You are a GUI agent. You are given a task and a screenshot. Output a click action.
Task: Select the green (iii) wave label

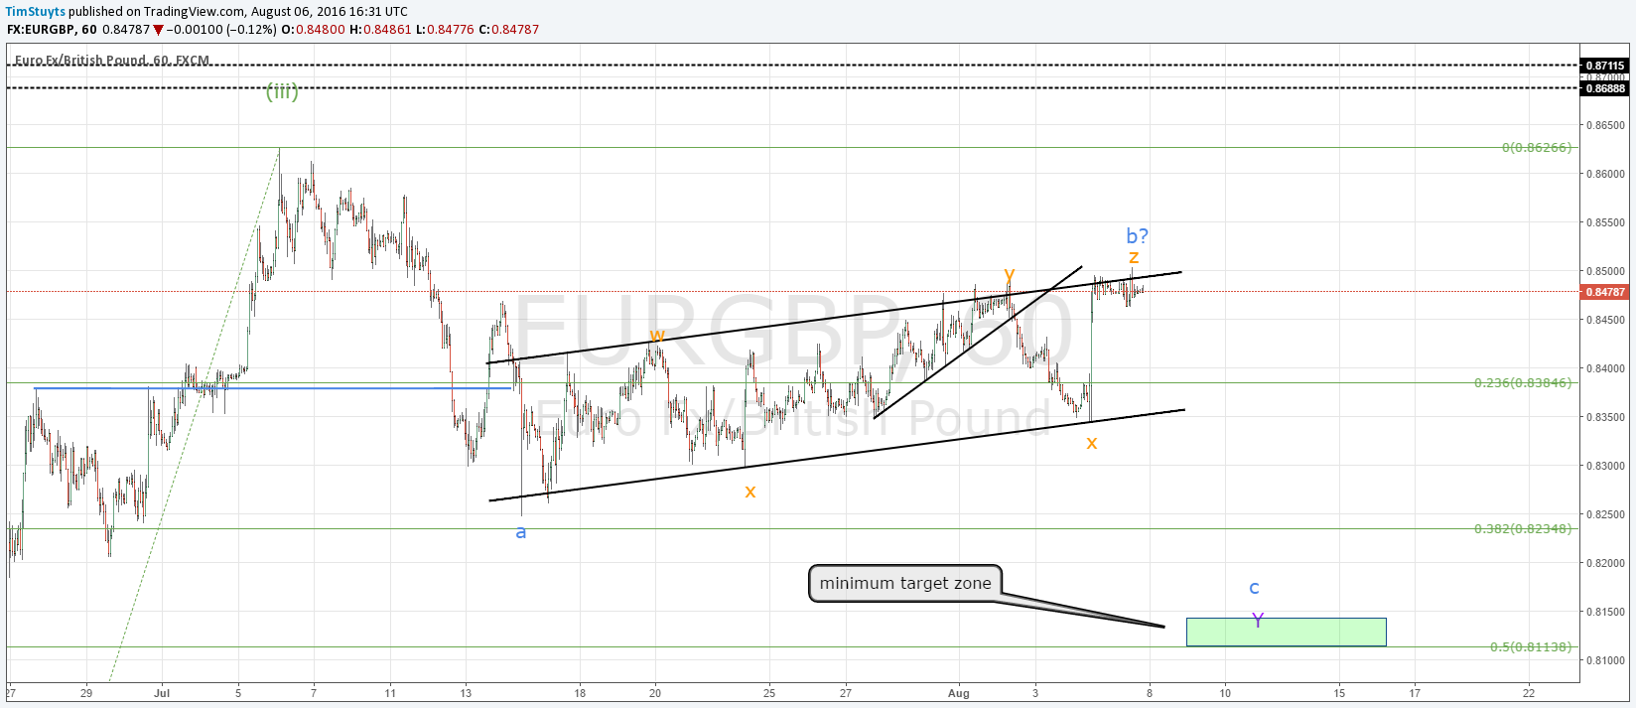pos(282,91)
